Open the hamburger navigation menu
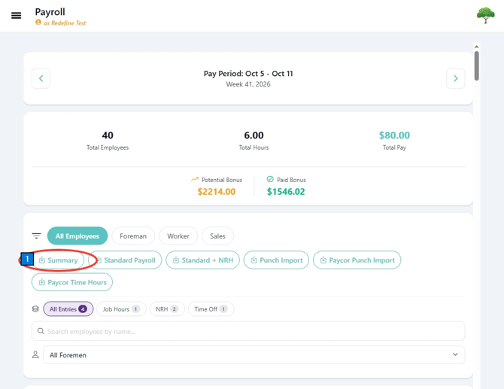Viewport: 504px width, 389px height. [16, 16]
